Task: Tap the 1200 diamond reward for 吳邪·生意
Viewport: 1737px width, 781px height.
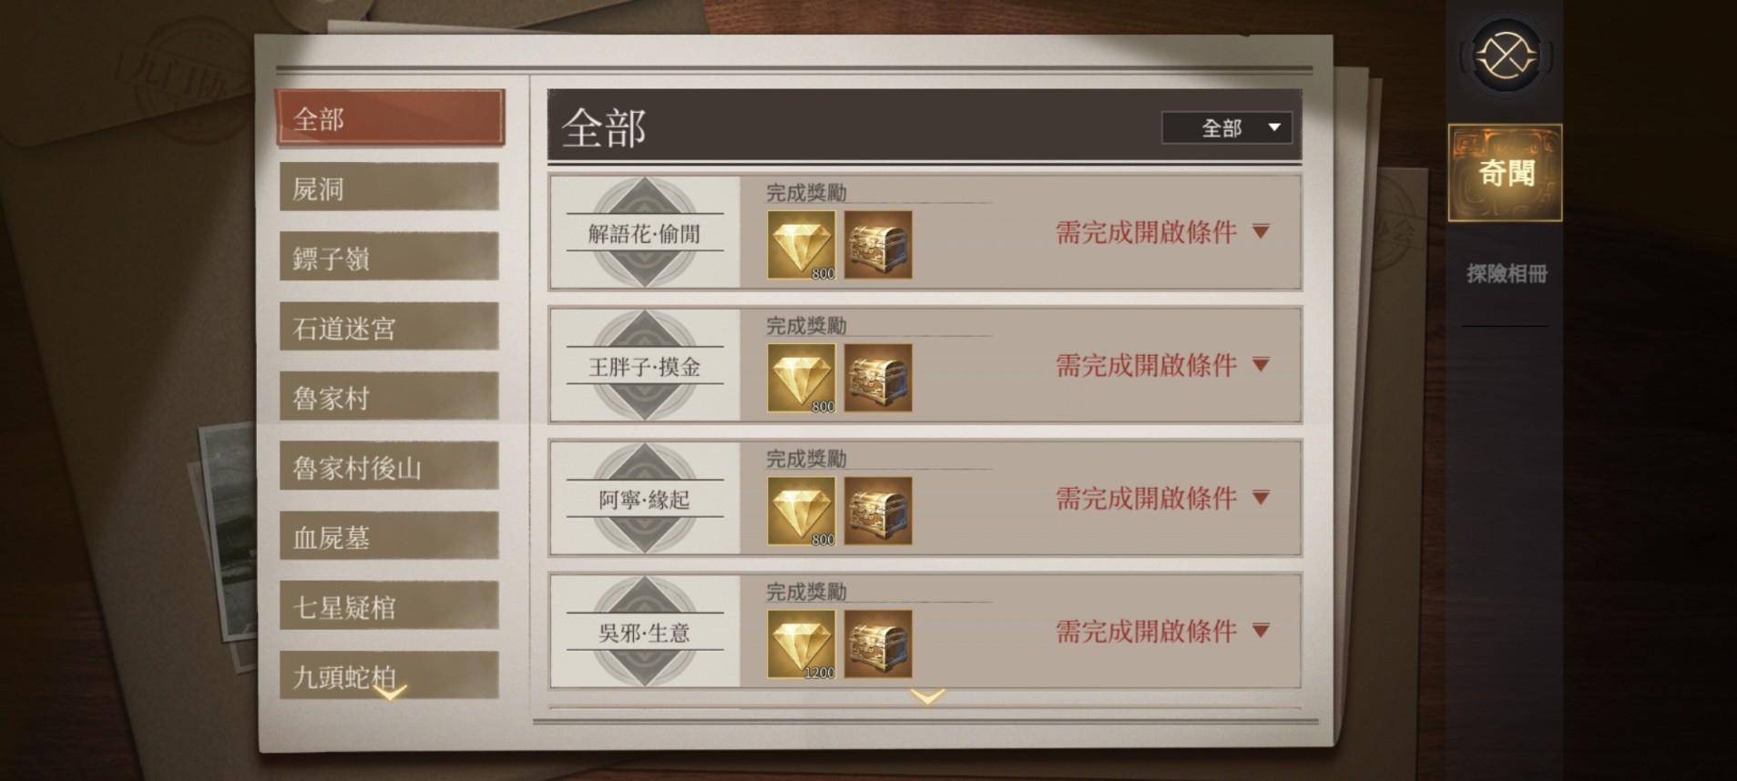Action: [801, 644]
